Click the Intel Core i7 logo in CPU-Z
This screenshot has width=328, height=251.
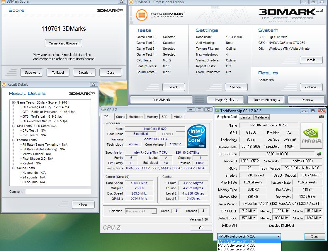[x=196, y=136]
